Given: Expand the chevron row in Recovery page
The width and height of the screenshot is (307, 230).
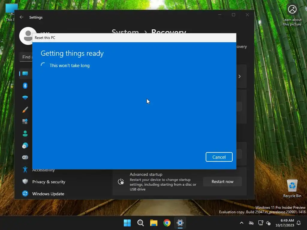Looking at the screenshot, I should pyautogui.click(x=240, y=76).
